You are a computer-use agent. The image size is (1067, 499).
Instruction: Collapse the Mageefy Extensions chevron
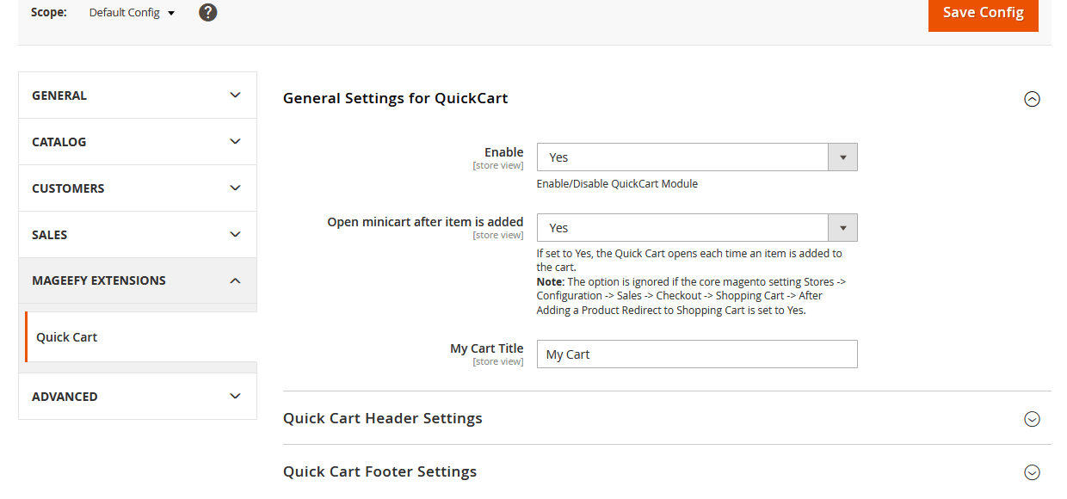coord(235,280)
